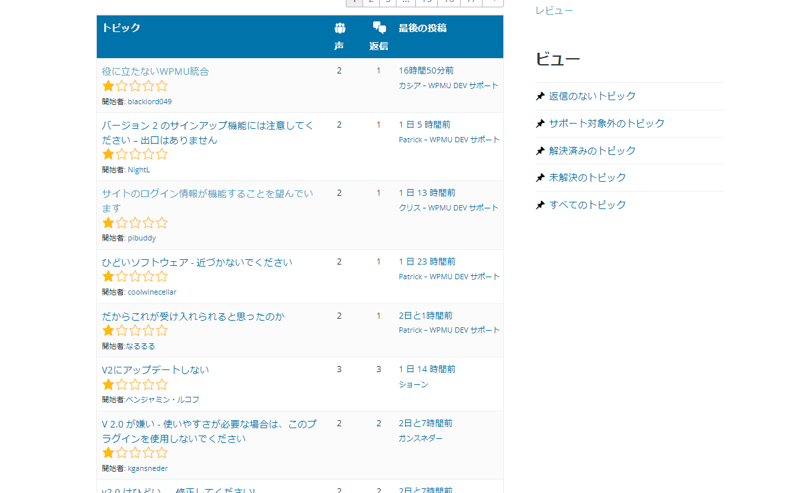Click author name pibuddy
Screen dimensions: 787x493
pyautogui.click(x=142, y=238)
